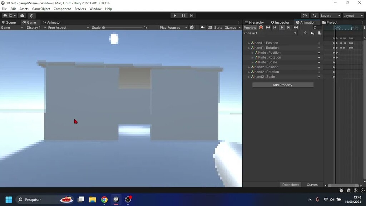This screenshot has height=206, width=366.
Task: Expand the hand1 : Position property
Action: pos(248,43)
